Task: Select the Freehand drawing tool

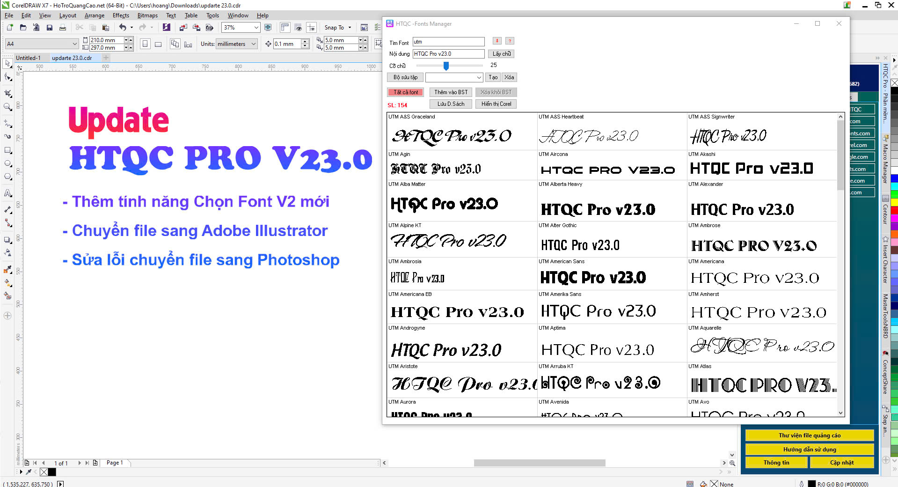Action: pyautogui.click(x=7, y=123)
